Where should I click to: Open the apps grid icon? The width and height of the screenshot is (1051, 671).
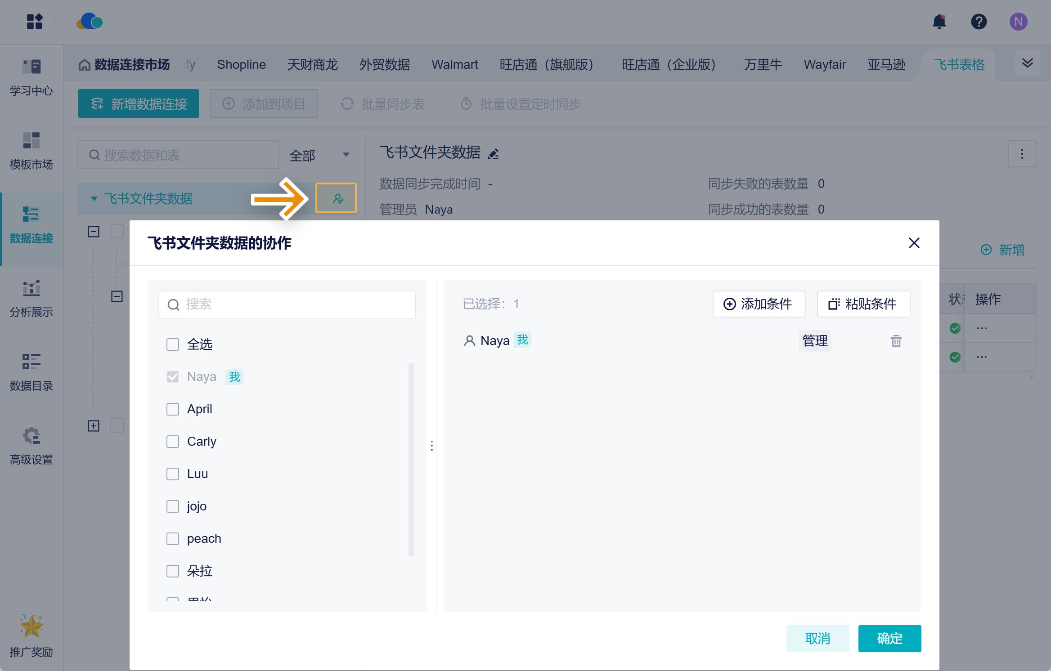click(x=35, y=21)
